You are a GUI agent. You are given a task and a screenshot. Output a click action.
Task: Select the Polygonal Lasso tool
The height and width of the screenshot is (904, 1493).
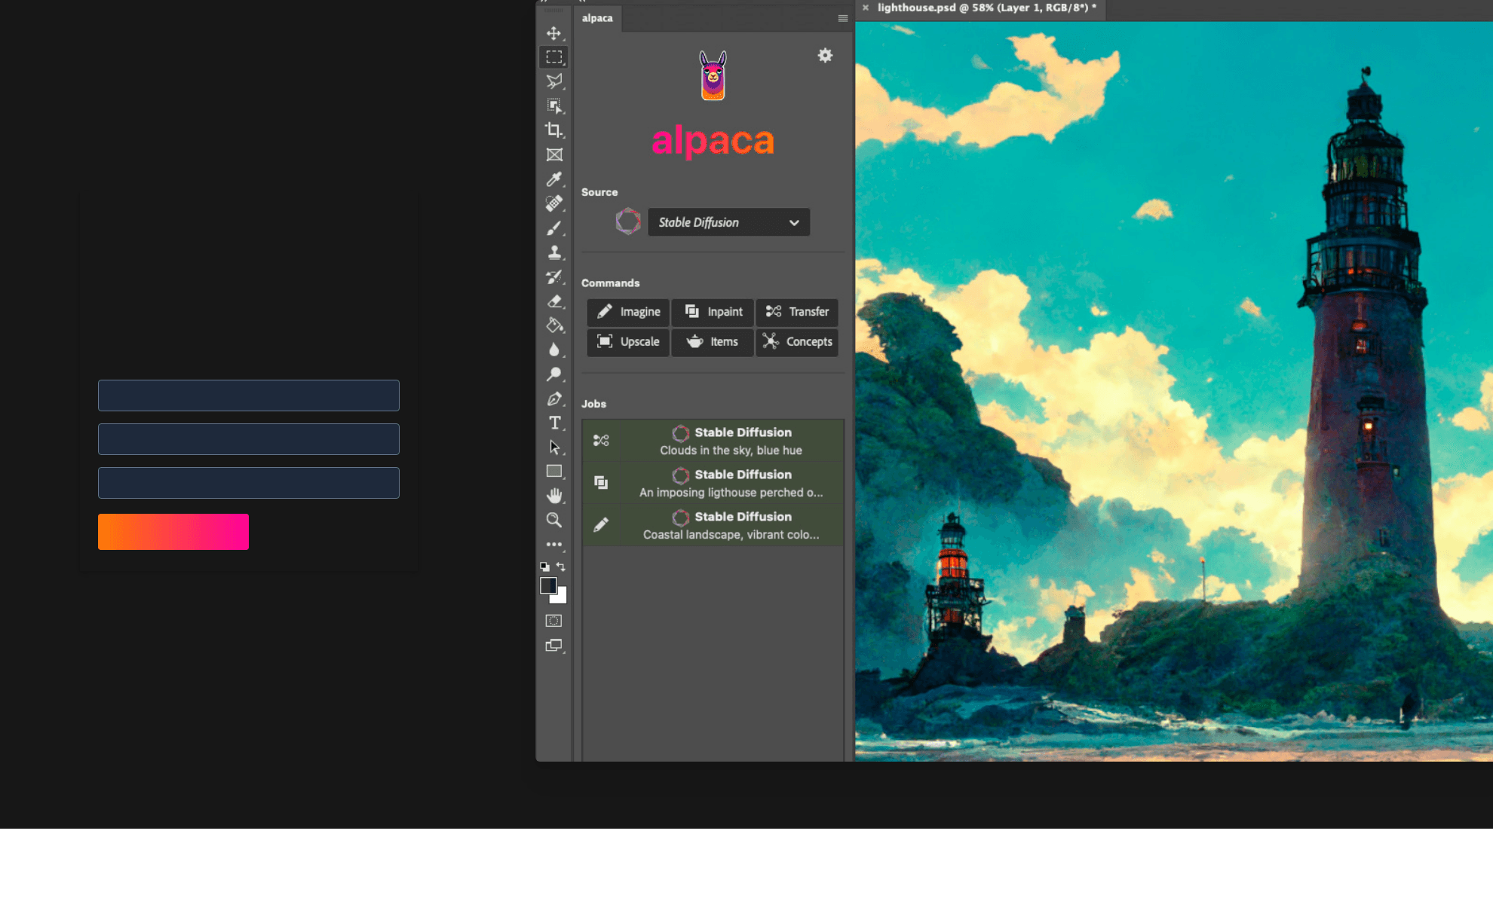click(x=553, y=81)
